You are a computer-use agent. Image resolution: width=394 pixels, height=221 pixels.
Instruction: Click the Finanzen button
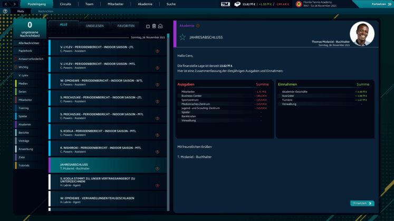pyautogui.click(x=362, y=203)
